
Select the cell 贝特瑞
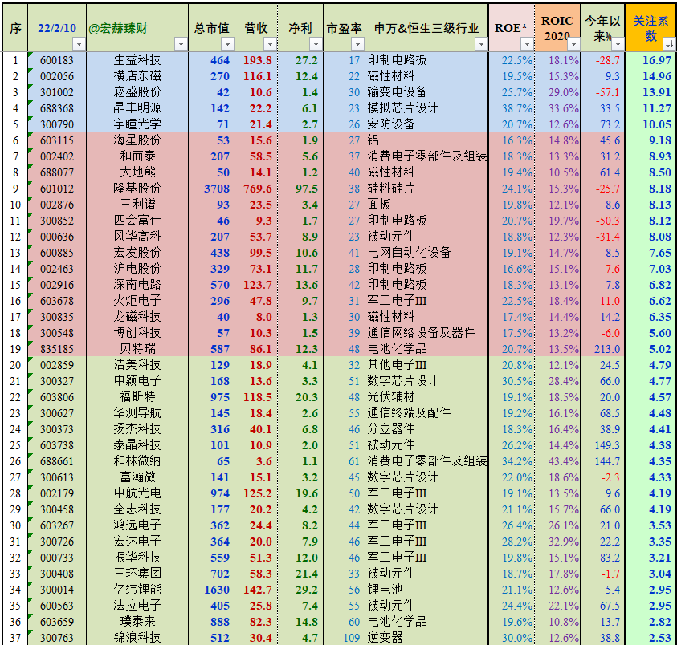click(x=137, y=349)
